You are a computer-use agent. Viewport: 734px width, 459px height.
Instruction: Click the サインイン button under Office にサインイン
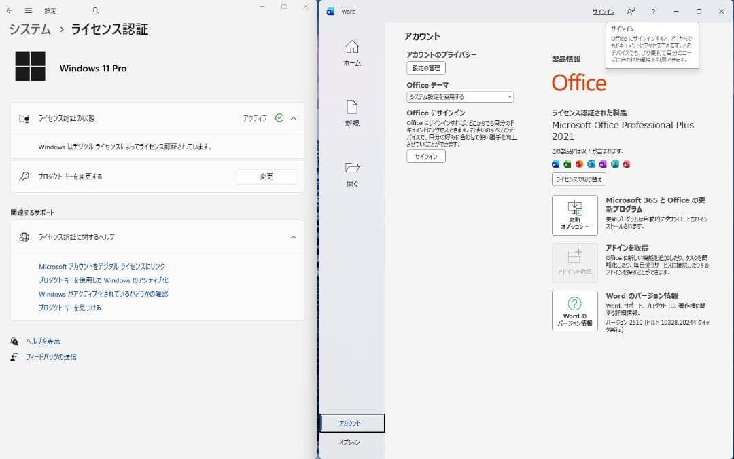425,156
